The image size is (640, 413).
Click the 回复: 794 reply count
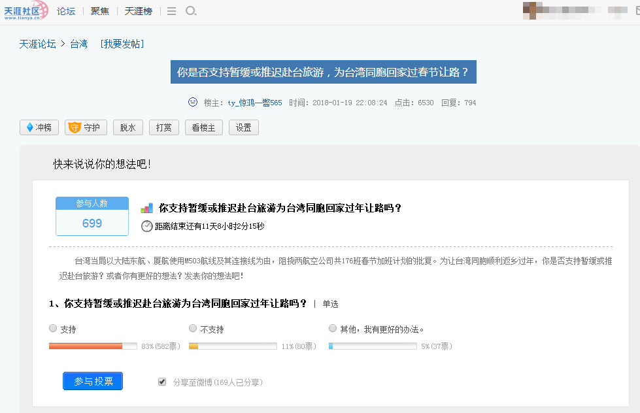point(459,103)
